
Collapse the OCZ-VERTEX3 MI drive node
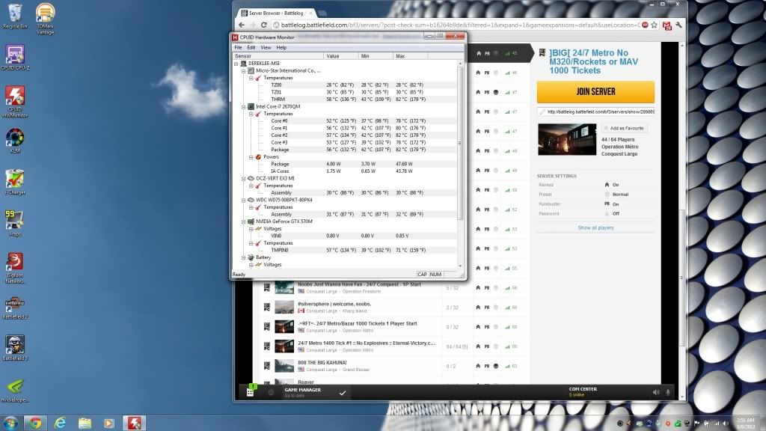point(244,178)
